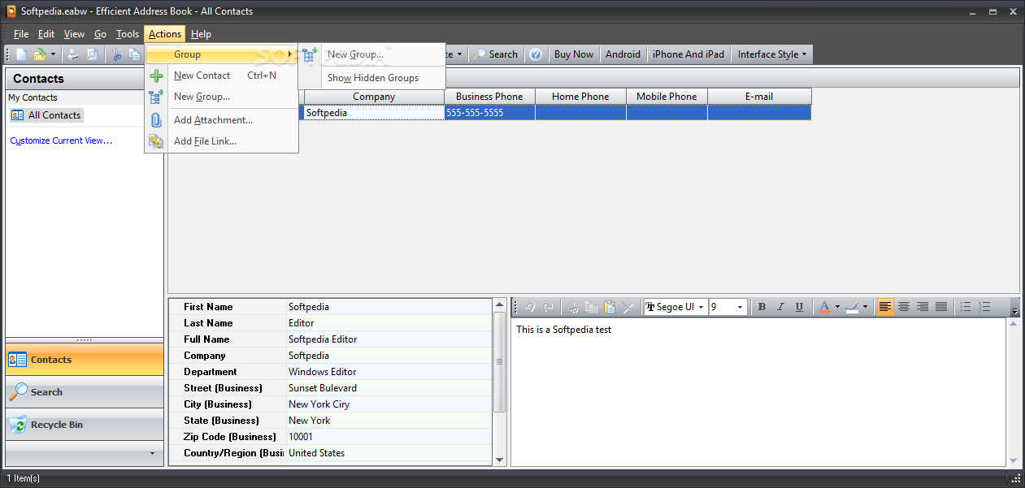This screenshot has width=1025, height=488.
Task: Switch to Search in navigation pane
Action: click(85, 392)
